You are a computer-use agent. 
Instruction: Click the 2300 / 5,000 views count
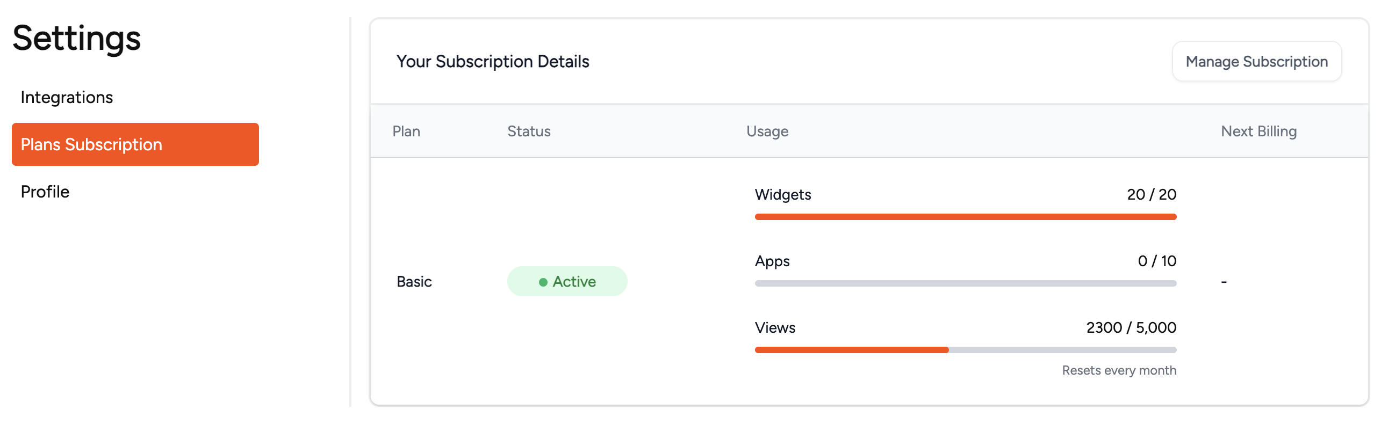(x=1131, y=327)
